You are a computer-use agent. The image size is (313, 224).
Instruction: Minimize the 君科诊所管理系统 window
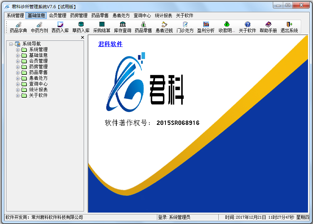click(278, 5)
